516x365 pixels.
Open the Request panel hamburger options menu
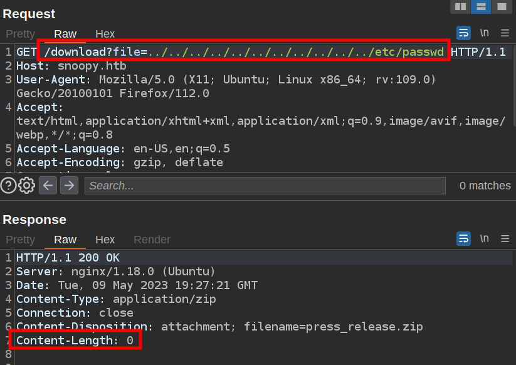point(505,33)
